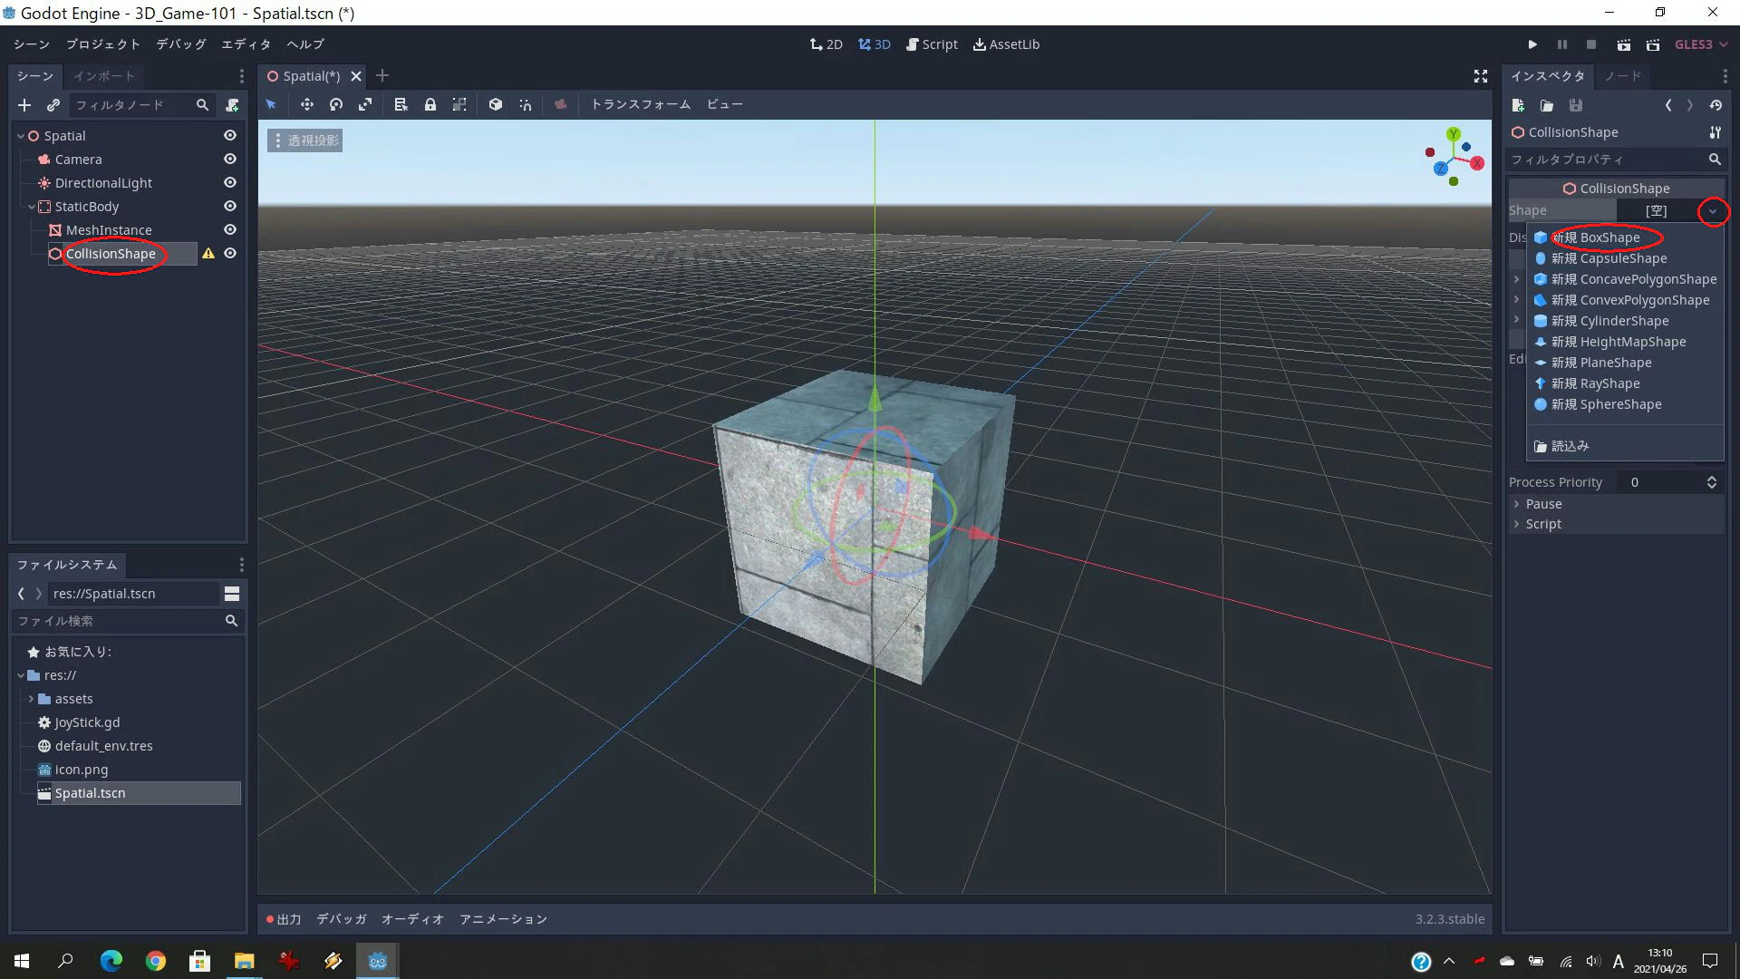The height and width of the screenshot is (979, 1740).
Task: Click the lock selected object icon
Action: (x=430, y=104)
